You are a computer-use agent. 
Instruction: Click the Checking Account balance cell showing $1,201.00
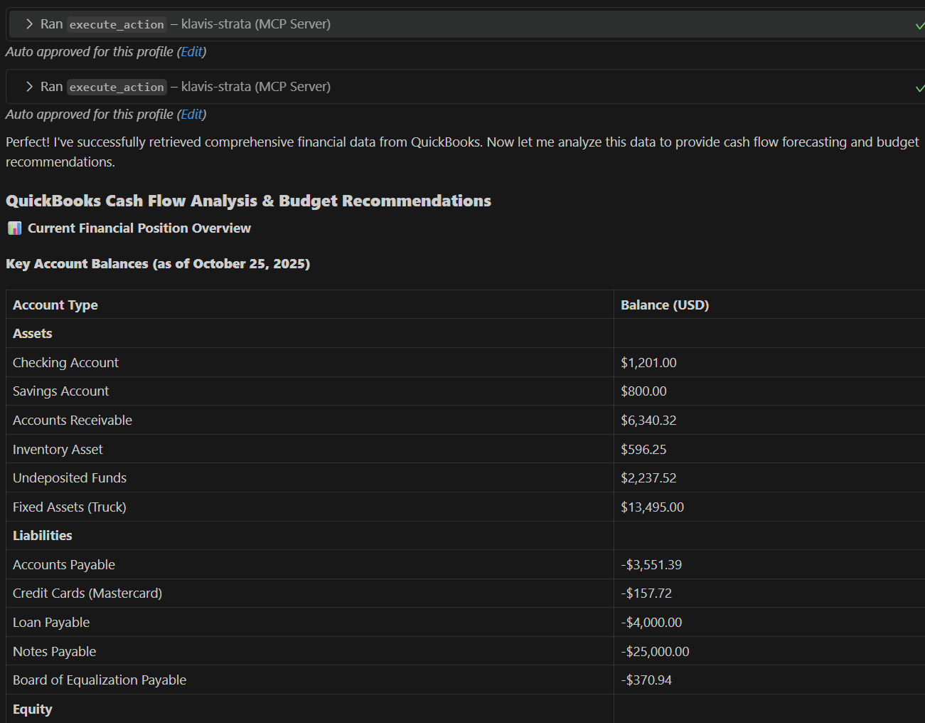649,362
